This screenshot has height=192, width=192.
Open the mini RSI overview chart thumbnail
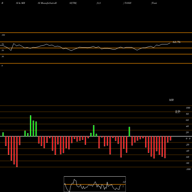pos(95,184)
